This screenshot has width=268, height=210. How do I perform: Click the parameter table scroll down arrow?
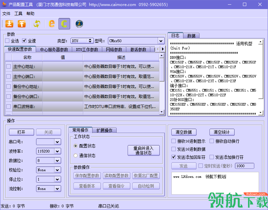(x=162, y=112)
